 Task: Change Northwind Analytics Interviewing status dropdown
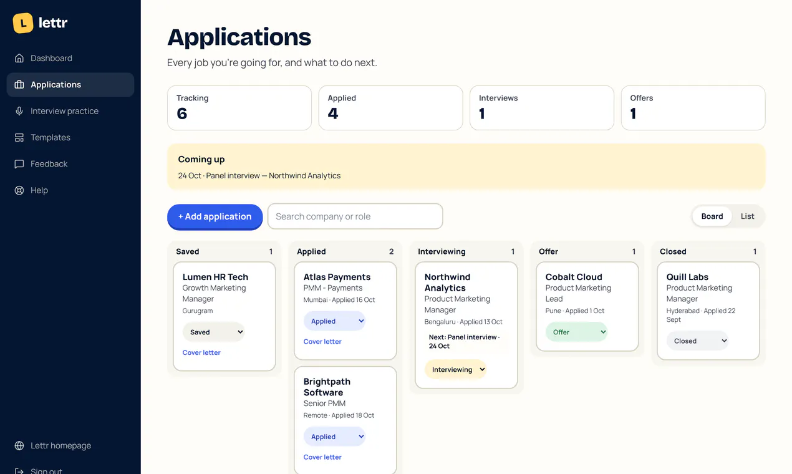click(x=455, y=369)
